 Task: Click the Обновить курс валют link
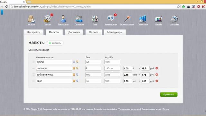point(39,50)
